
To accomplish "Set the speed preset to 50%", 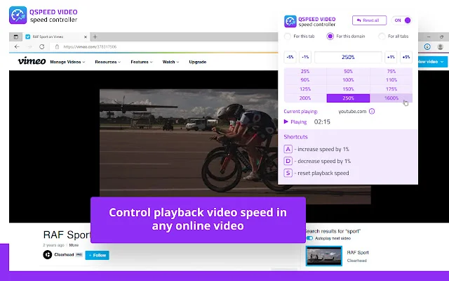I will click(348, 72).
